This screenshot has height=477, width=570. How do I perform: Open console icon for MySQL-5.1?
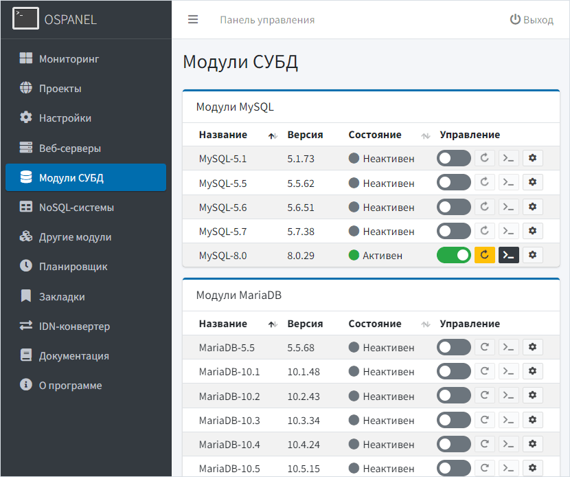(x=509, y=158)
